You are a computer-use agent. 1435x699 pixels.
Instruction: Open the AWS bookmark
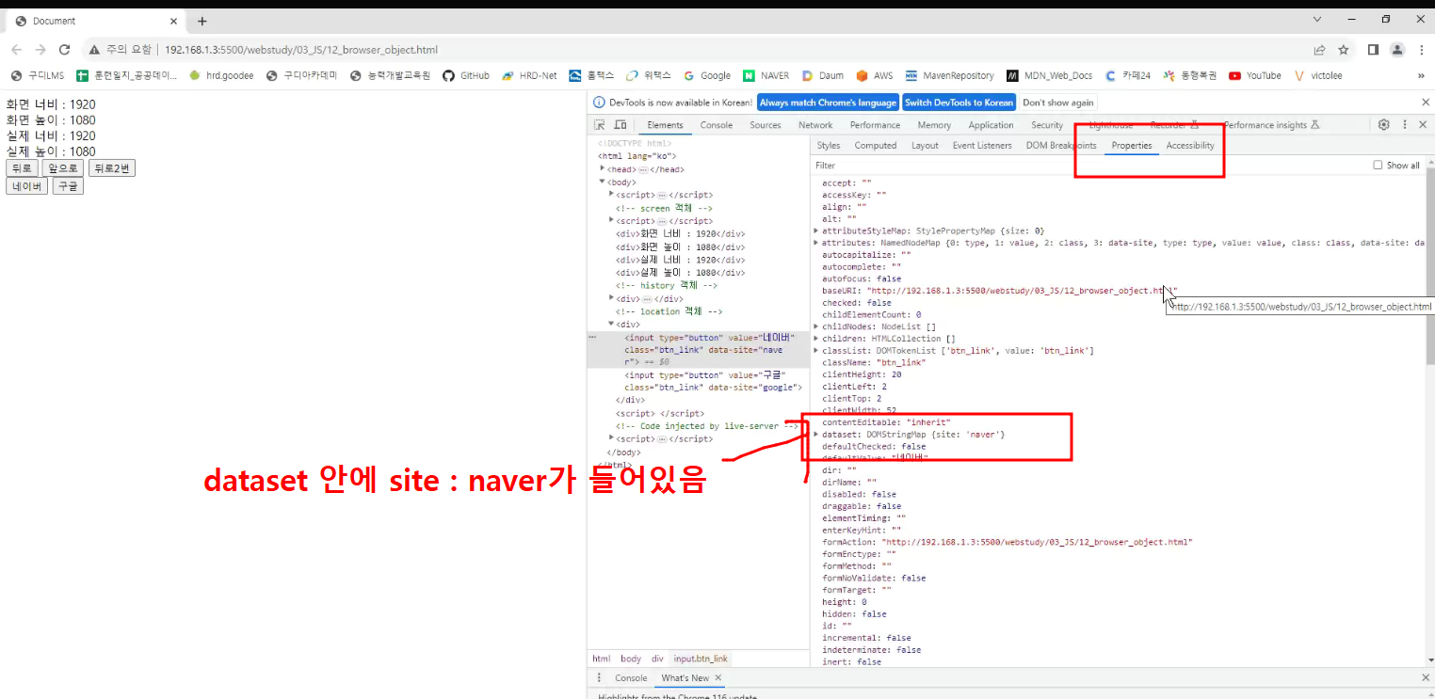tap(874, 75)
